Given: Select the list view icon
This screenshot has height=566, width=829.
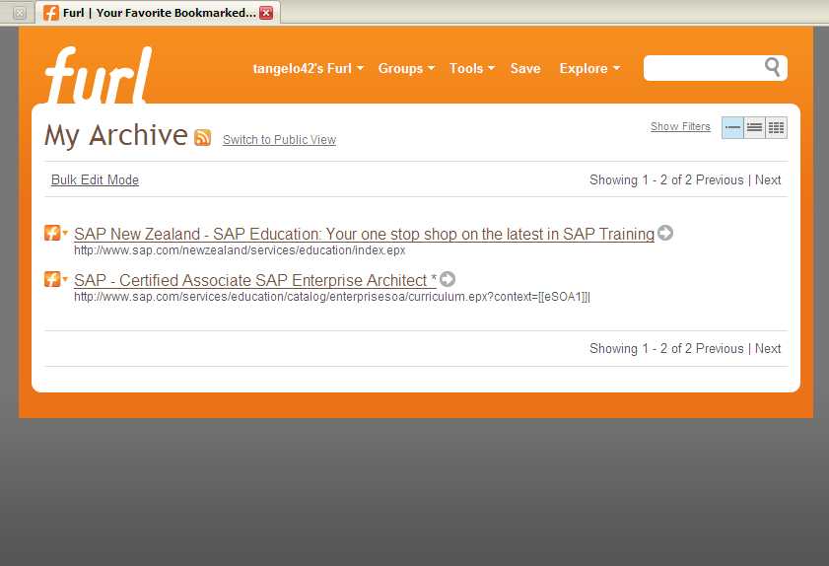Looking at the screenshot, I should [x=754, y=127].
